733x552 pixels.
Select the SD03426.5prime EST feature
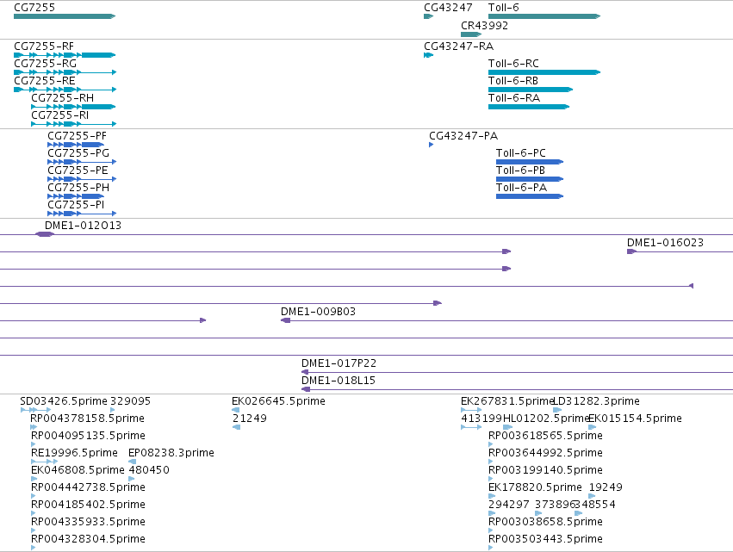coord(36,411)
